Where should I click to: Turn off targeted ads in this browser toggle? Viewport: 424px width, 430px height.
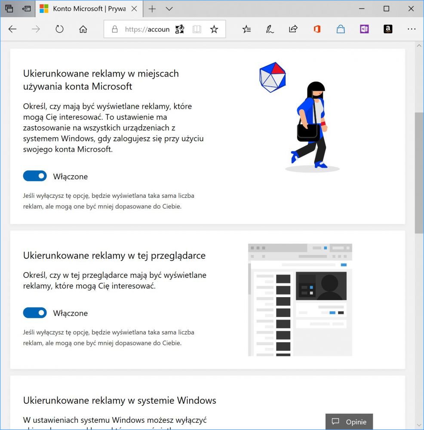click(35, 313)
